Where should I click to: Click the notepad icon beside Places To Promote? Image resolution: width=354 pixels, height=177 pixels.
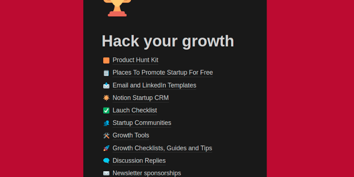(x=106, y=73)
